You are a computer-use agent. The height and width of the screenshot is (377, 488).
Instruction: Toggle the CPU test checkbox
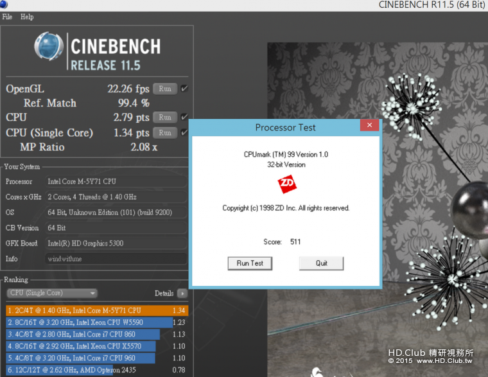[x=184, y=118]
